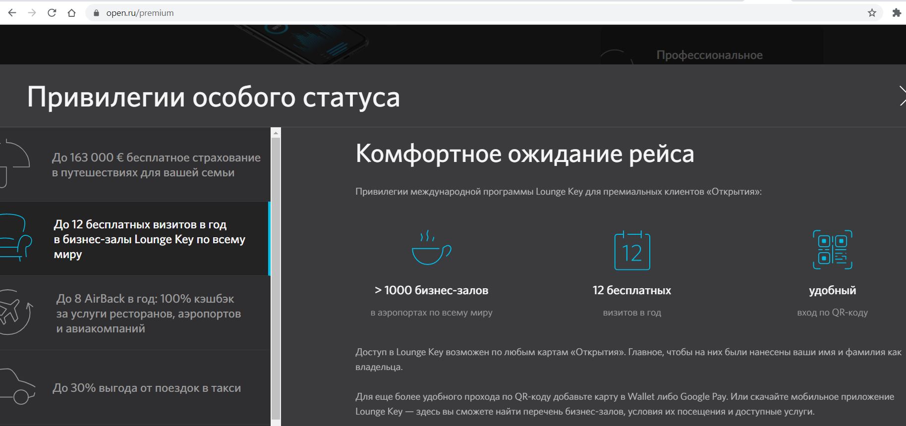Viewport: 906px width, 426px height.
Task: Click the airplane AirBack icon
Action: pyautogui.click(x=16, y=312)
